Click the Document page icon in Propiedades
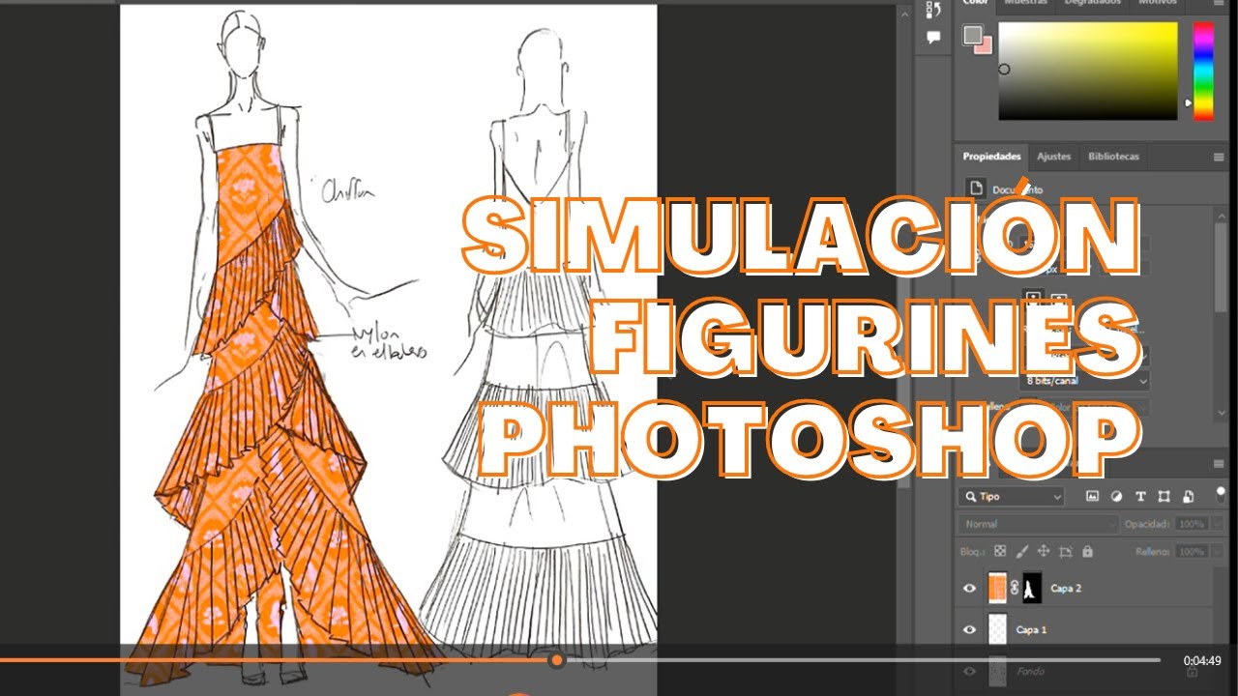 click(x=977, y=188)
